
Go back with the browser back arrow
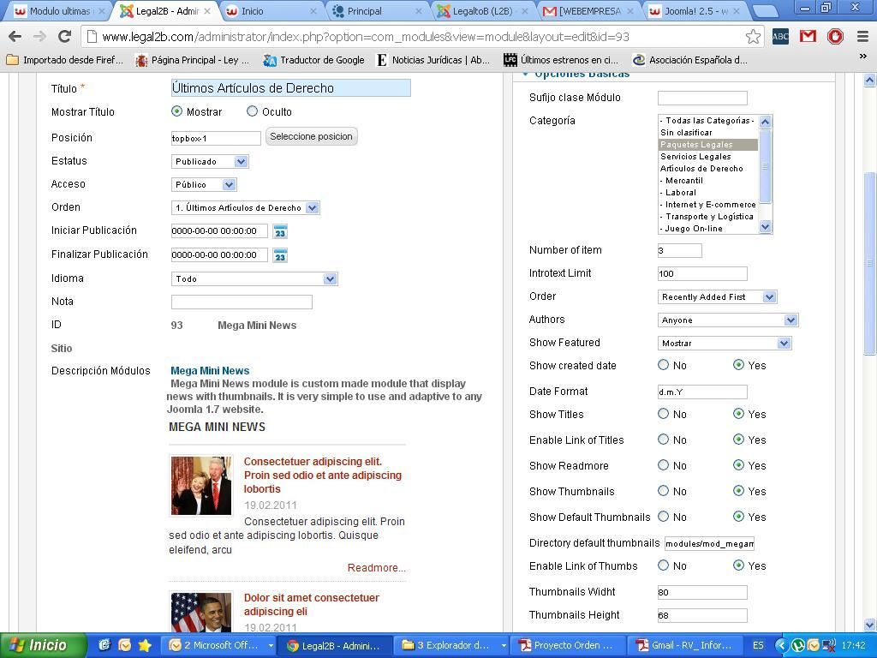(15, 37)
